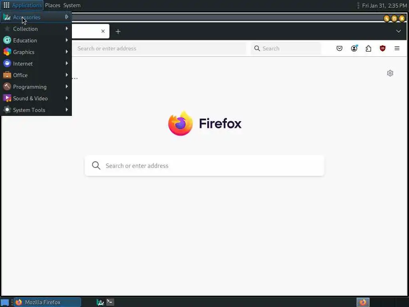Screen dimensions: 409x307
Task: Click the Firefox logo on the page
Action: [181, 124]
